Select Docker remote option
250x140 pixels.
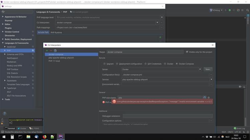[165, 64]
